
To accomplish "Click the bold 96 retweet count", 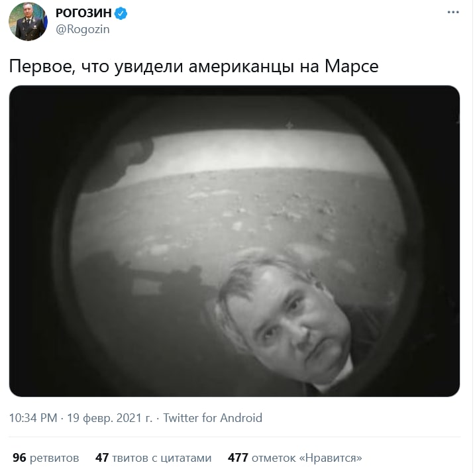I will [19, 458].
